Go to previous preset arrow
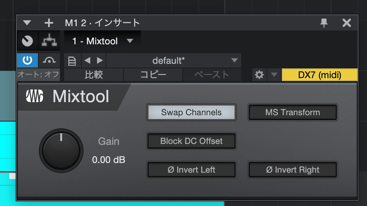This screenshot has width=367, height=206. pyautogui.click(x=88, y=61)
